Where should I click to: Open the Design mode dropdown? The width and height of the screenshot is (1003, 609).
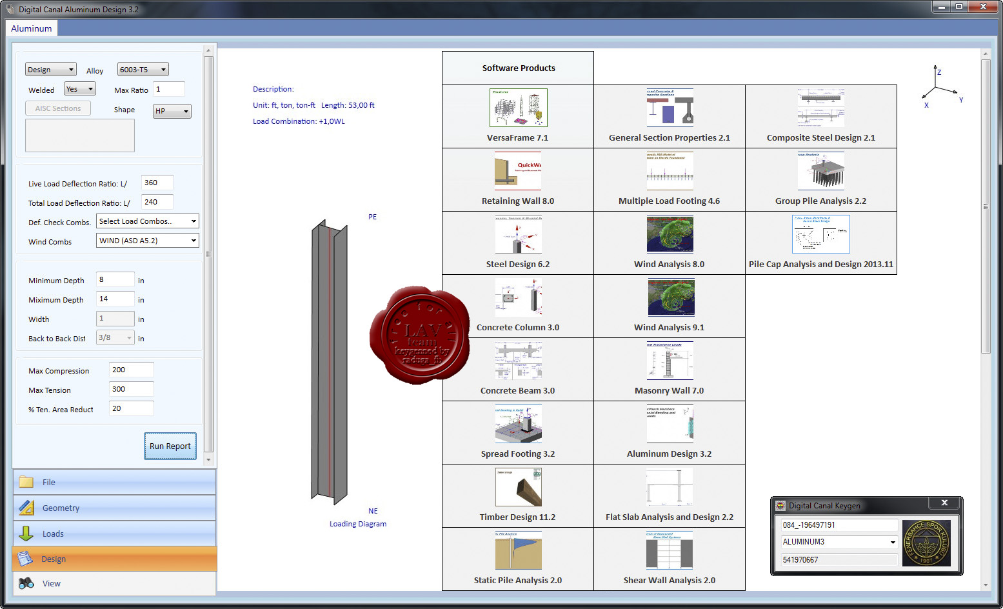[51, 70]
